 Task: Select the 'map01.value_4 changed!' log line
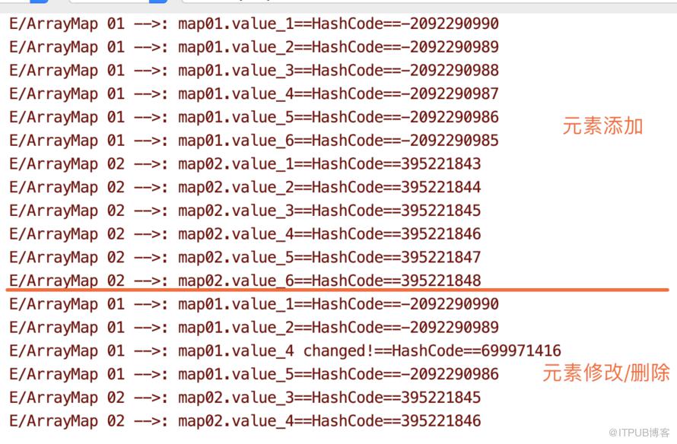click(x=285, y=350)
